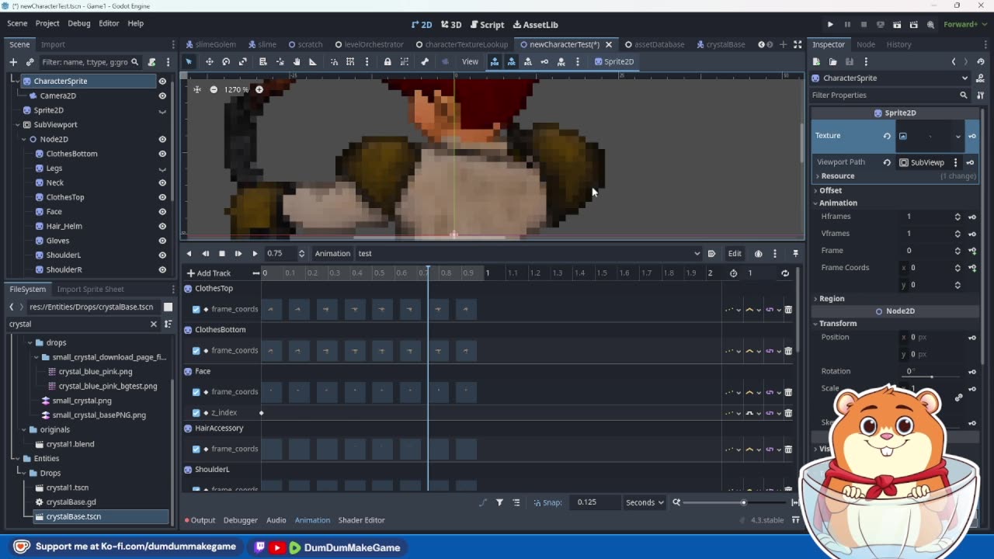The width and height of the screenshot is (994, 559).
Task: Open the Debugger bottom panel
Action: (240, 520)
